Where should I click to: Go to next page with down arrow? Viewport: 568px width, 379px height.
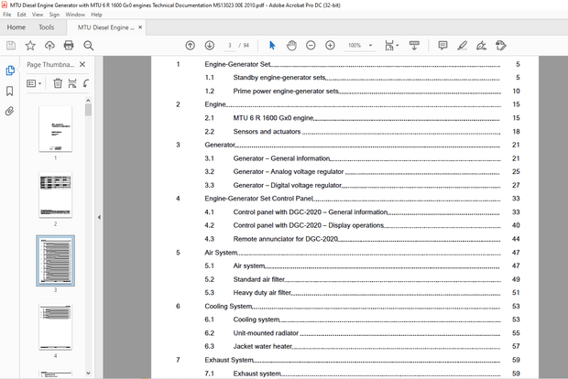[210, 45]
